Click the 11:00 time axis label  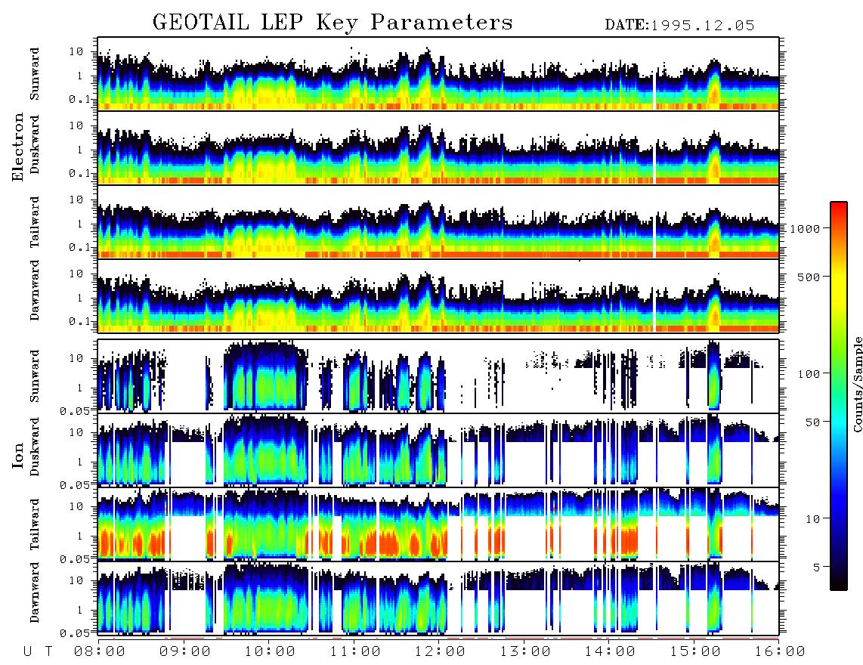coord(355,651)
